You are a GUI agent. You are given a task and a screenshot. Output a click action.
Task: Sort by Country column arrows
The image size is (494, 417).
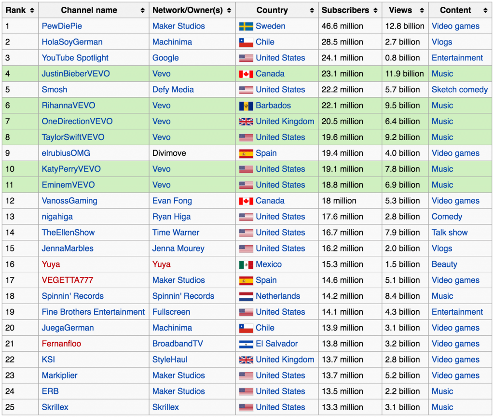[x=312, y=11]
